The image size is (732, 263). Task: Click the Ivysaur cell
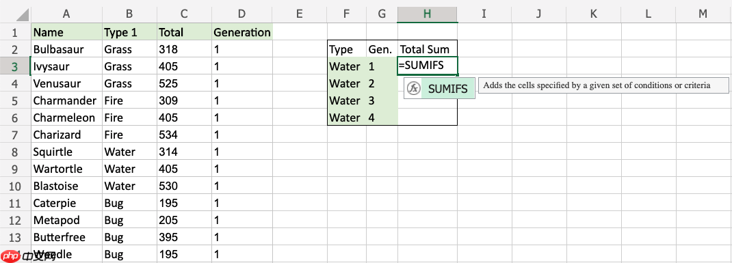pos(66,66)
